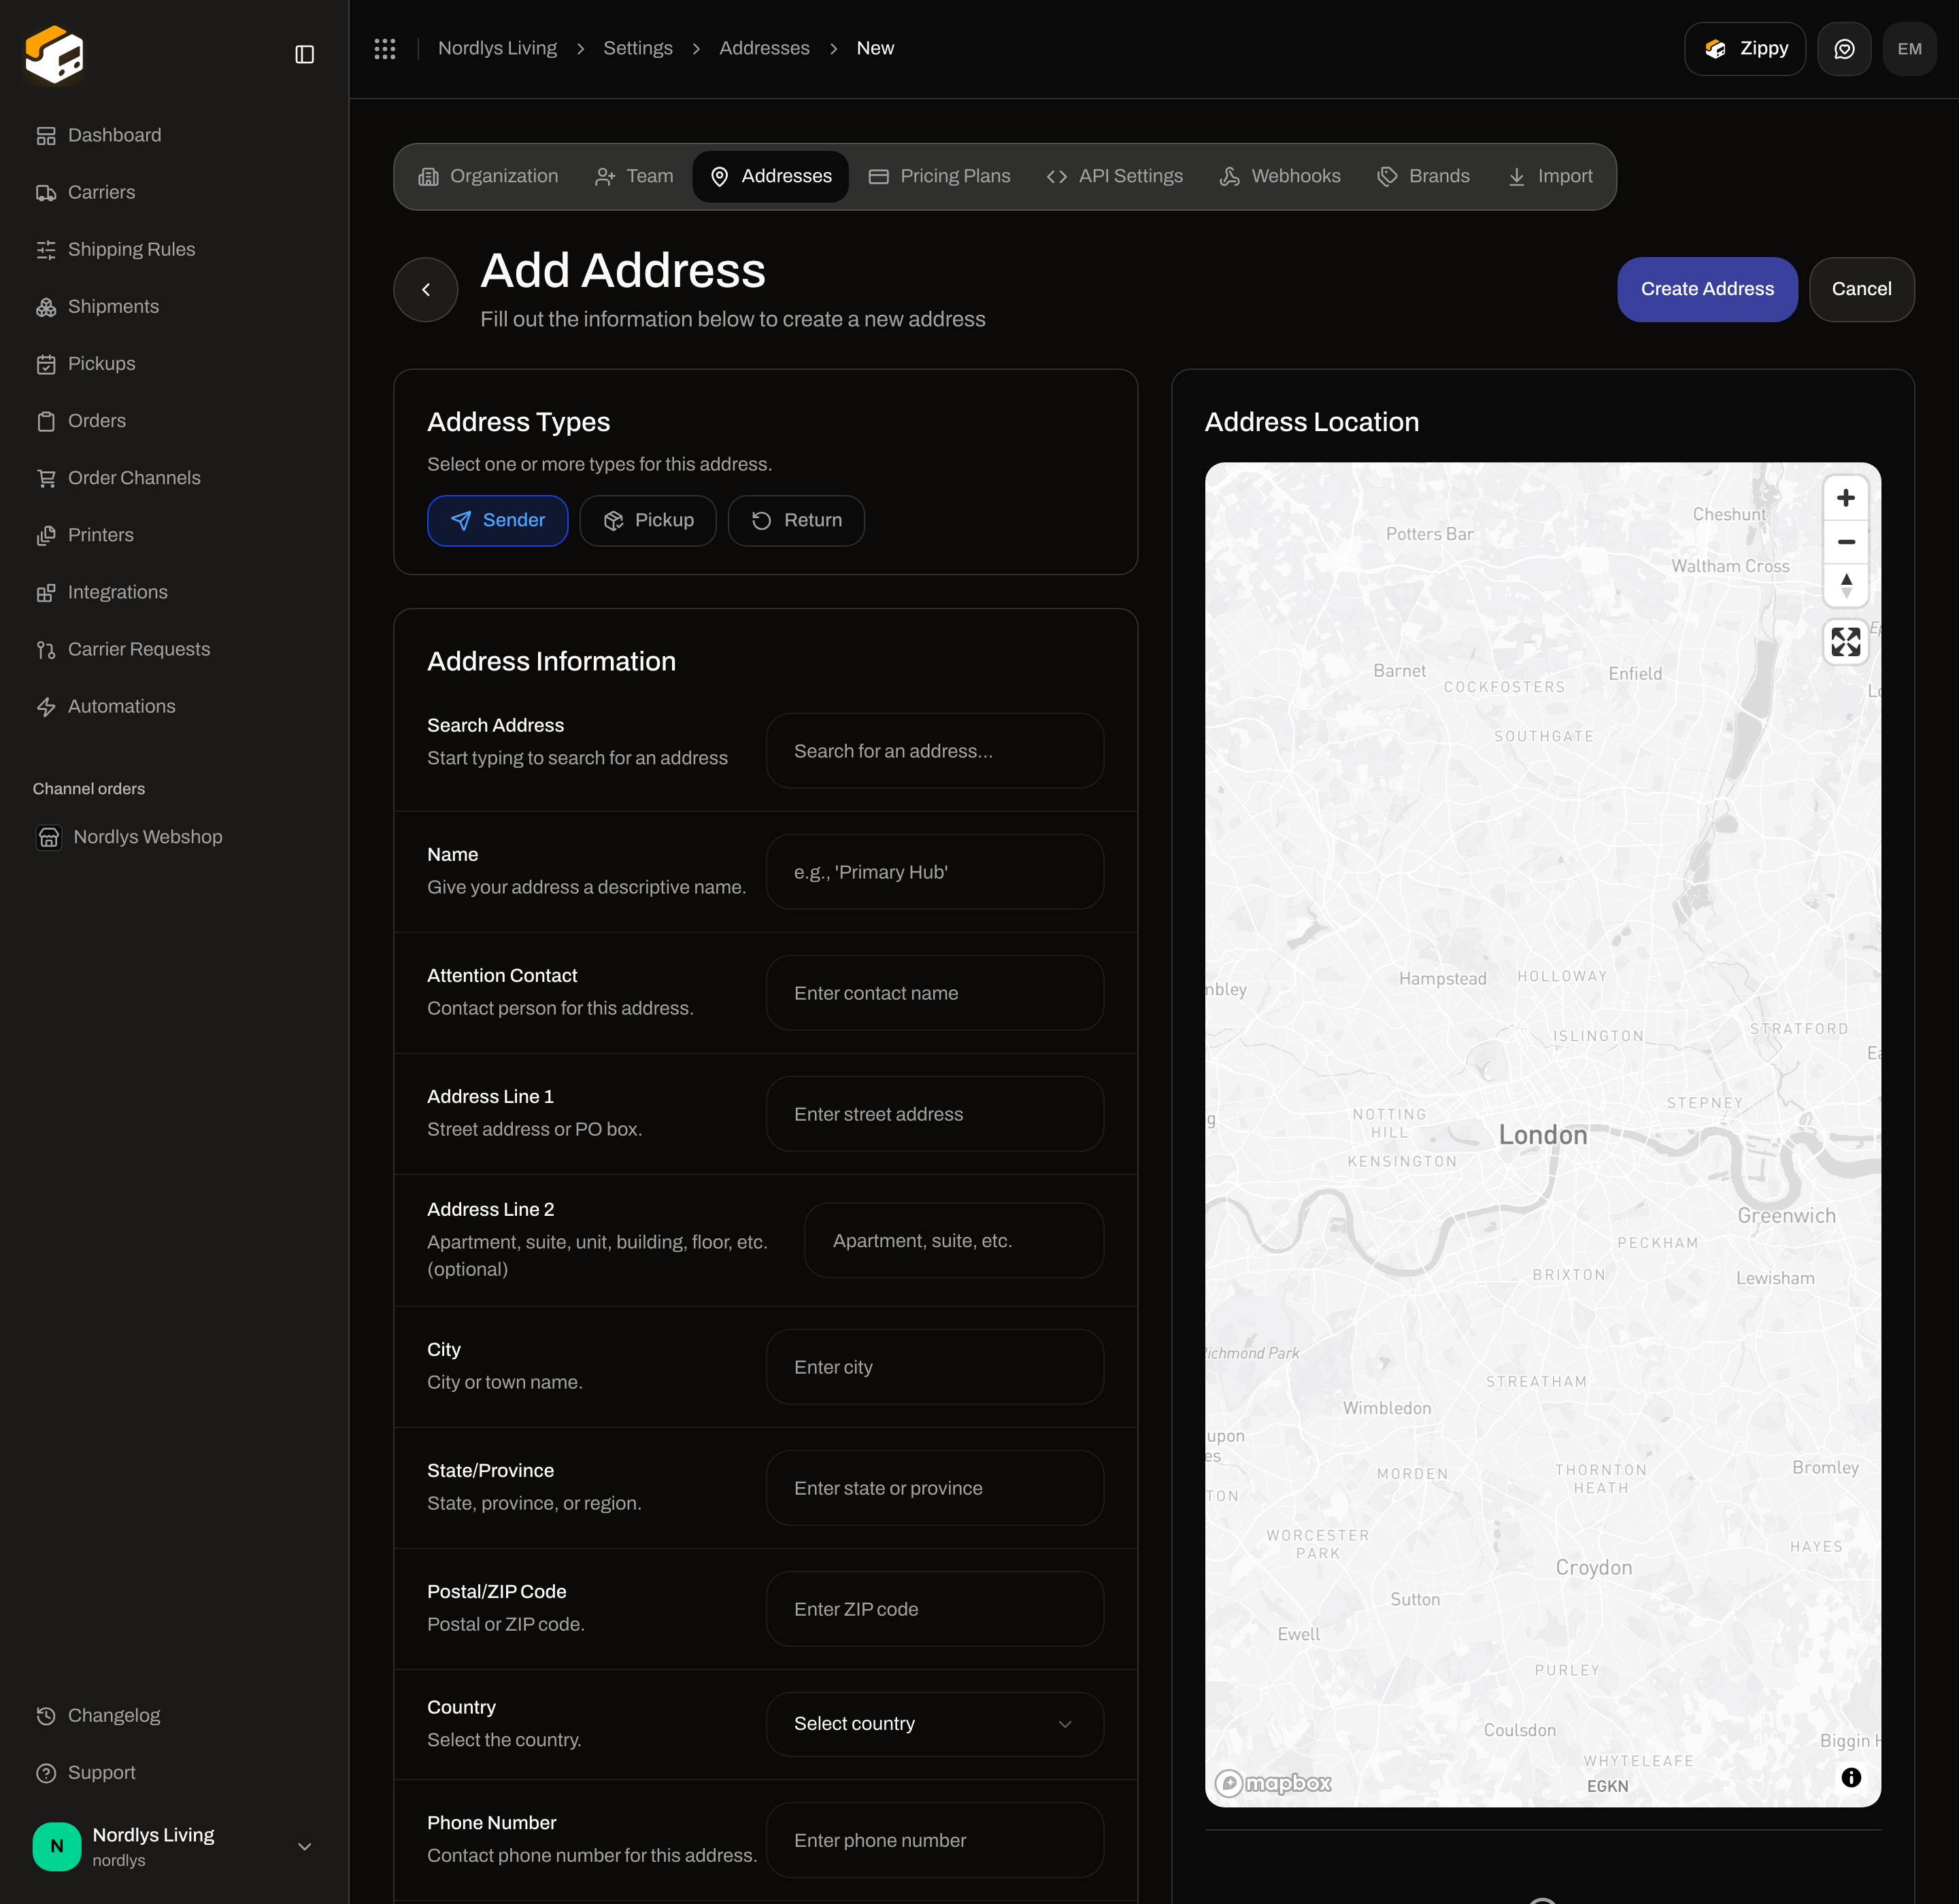Viewport: 1959px width, 1904px height.
Task: Expand the Nordlys Living organization switcher
Action: [x=174, y=1846]
